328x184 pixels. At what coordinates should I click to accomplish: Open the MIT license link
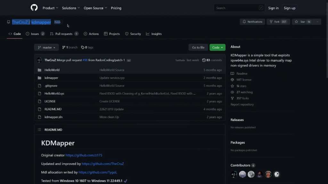tap(241, 80)
